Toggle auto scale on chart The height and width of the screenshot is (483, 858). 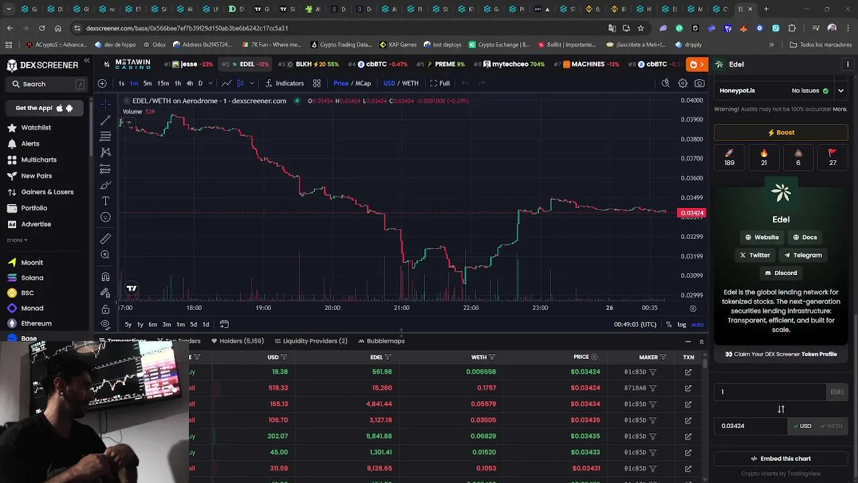(x=697, y=325)
